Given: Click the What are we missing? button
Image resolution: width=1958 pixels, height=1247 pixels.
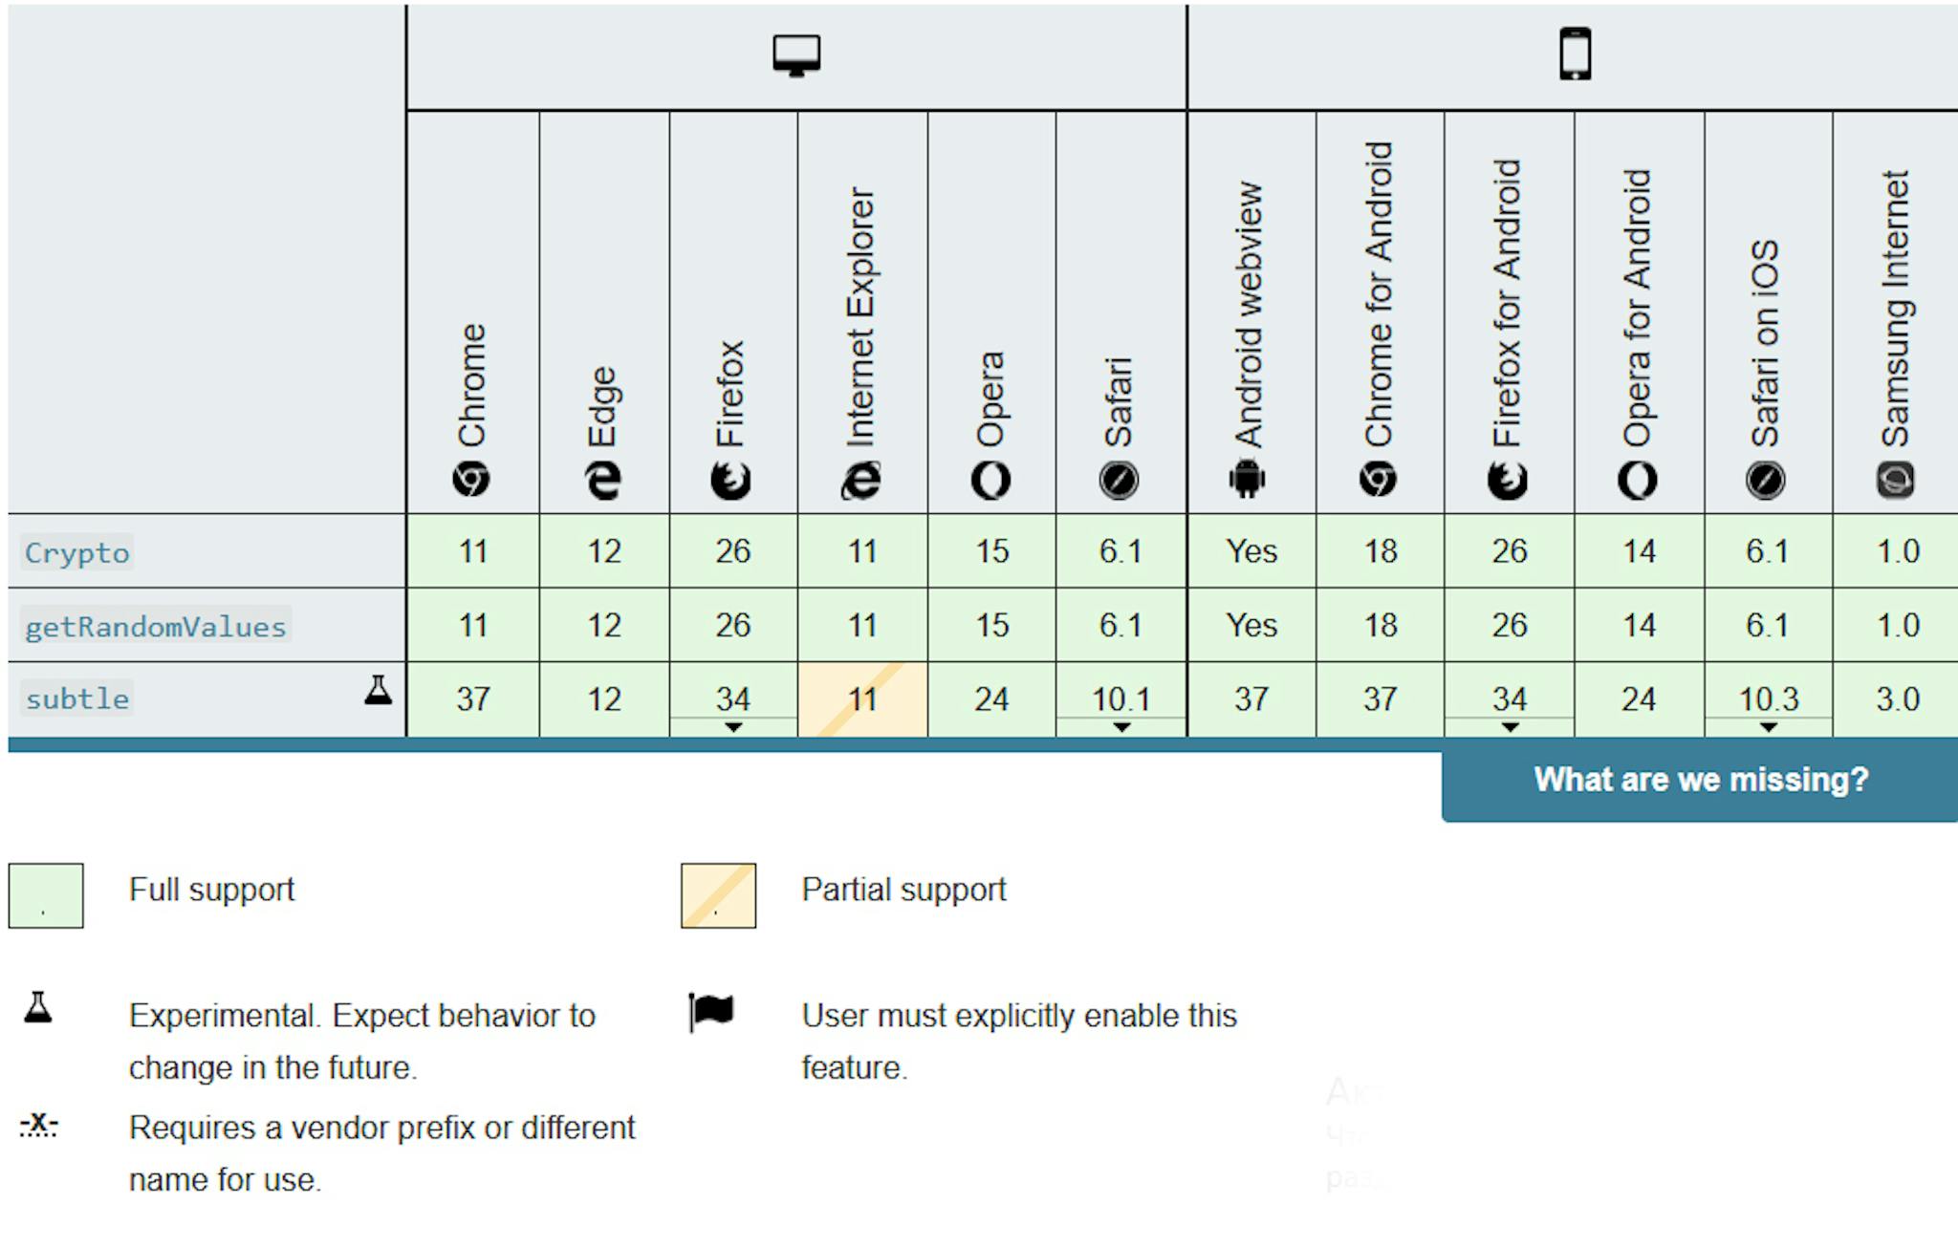Looking at the screenshot, I should point(1700,781).
